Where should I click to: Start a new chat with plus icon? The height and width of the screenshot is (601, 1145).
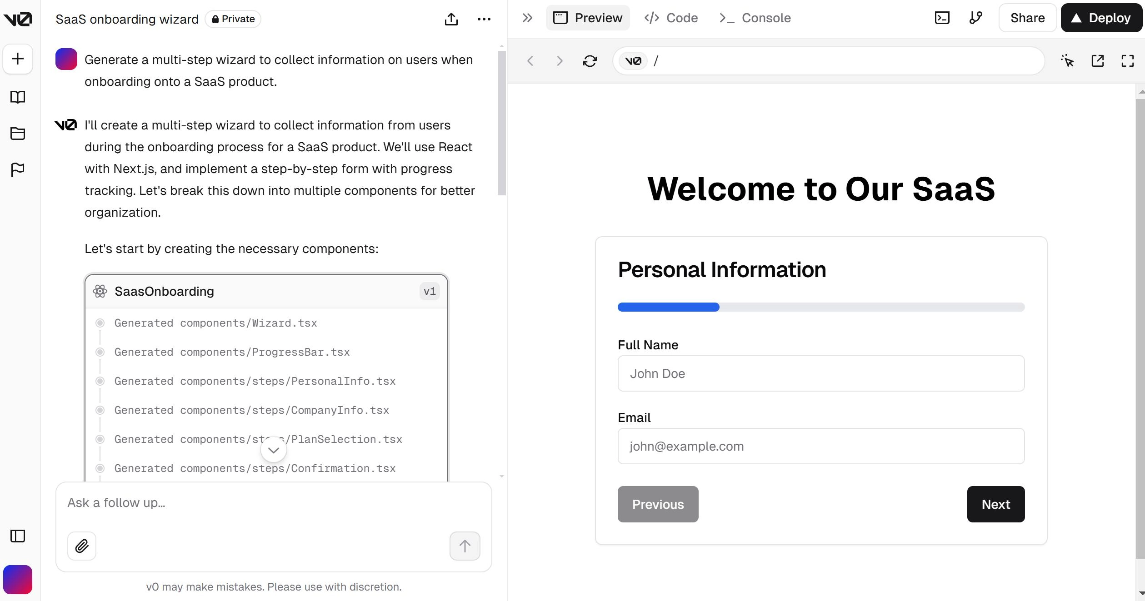[18, 59]
